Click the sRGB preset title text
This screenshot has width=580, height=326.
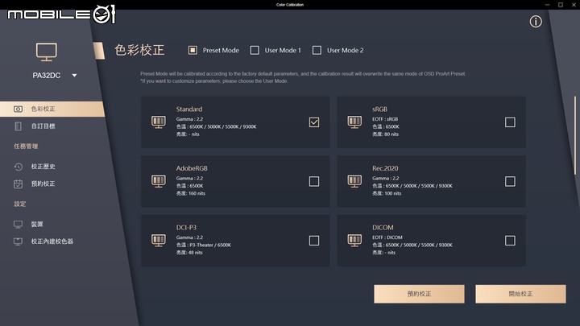pos(379,109)
